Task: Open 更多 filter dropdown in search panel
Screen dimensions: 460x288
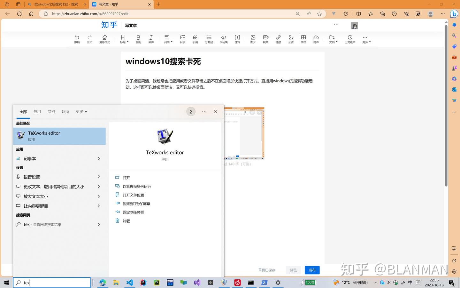Action: pyautogui.click(x=81, y=112)
